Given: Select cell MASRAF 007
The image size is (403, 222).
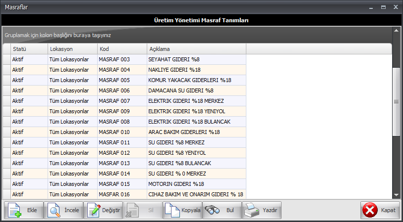Looking at the screenshot, I should point(122,101).
